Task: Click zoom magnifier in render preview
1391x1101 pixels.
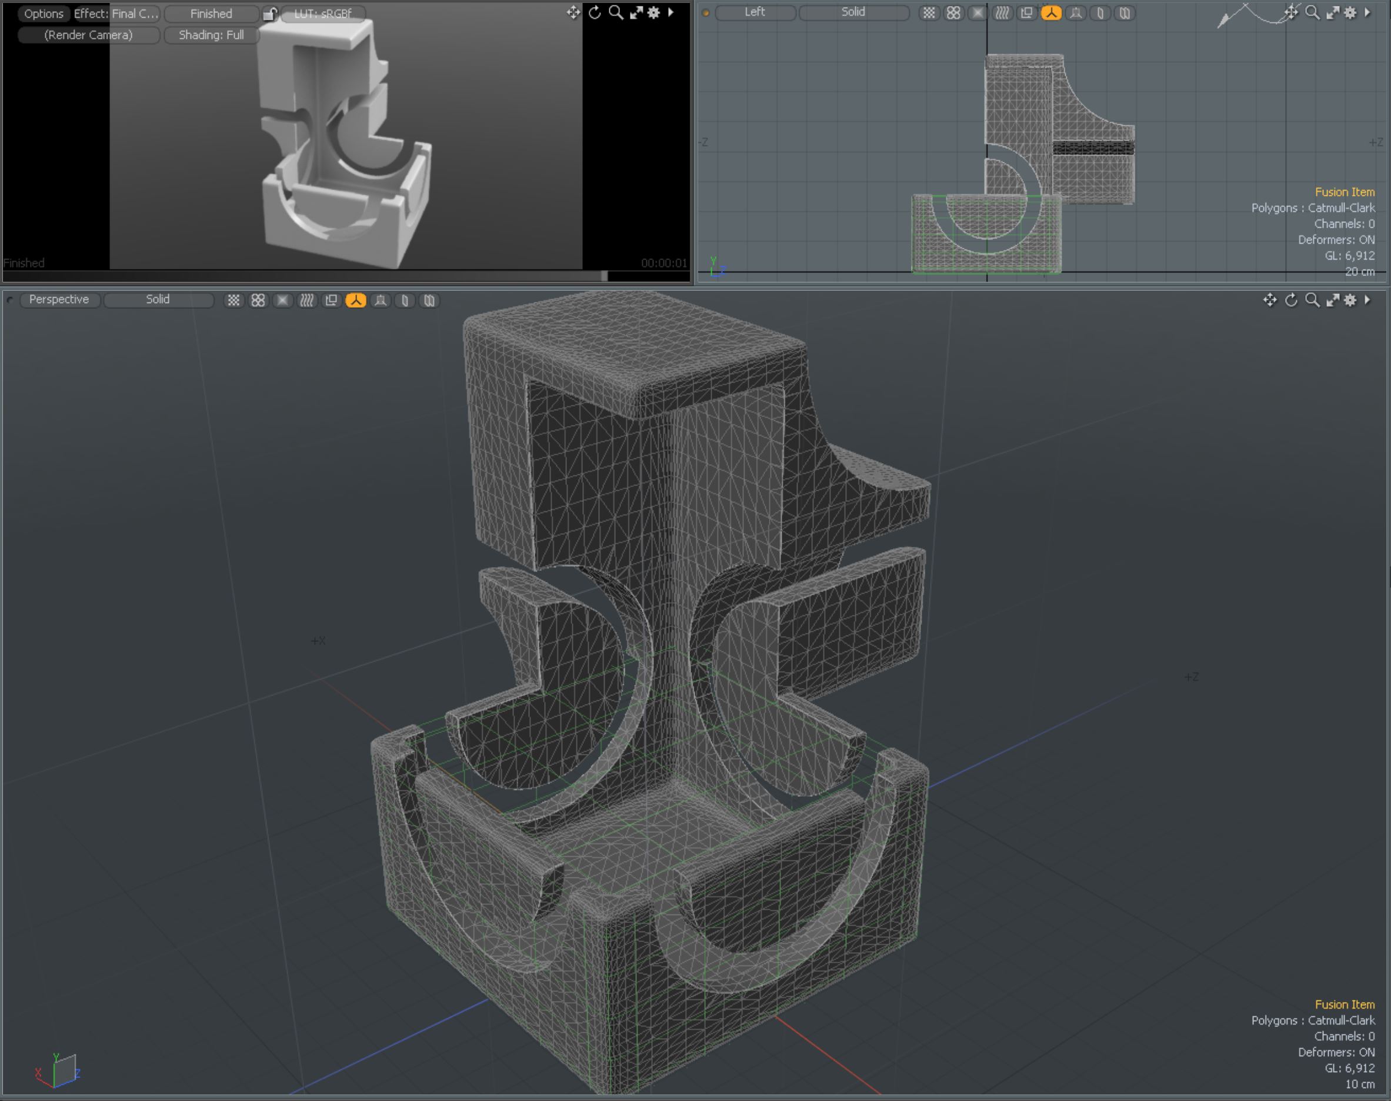Action: click(616, 12)
